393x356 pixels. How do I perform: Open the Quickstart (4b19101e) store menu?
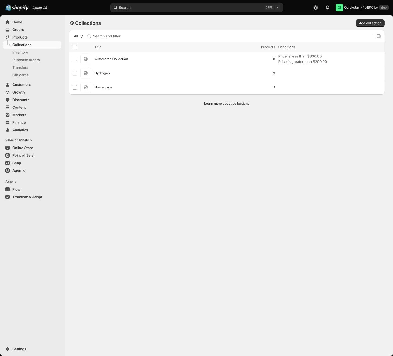point(362,8)
